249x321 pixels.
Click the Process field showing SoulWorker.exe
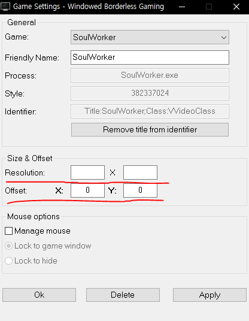pyautogui.click(x=150, y=75)
